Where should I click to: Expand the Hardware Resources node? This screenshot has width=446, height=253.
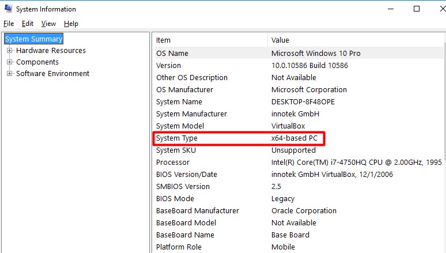coord(9,51)
